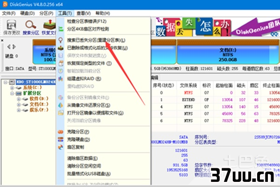
Task: Select 扩展分区 in the tree
Action: coord(32,93)
